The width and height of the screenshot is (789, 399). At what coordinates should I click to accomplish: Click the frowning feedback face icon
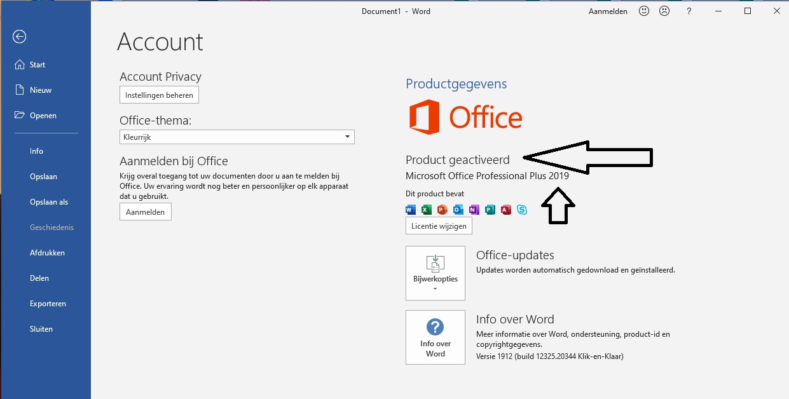pos(664,11)
